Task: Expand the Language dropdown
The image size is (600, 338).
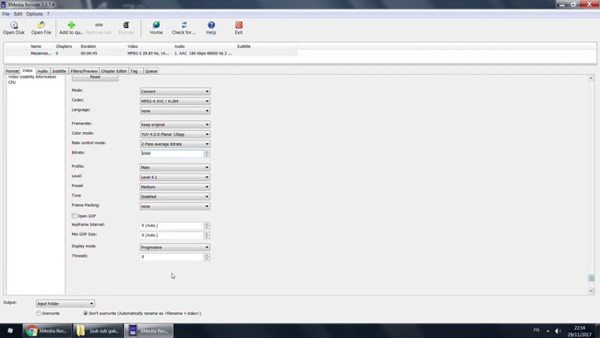Action: tap(174, 111)
